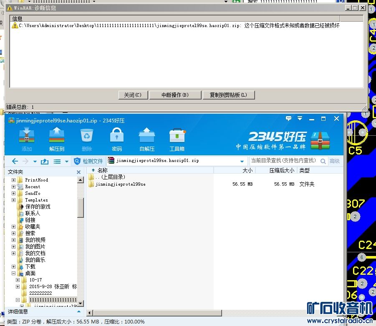Click the 自解压 (Self-extract) icon
The height and width of the screenshot is (326, 376).
[147, 139]
